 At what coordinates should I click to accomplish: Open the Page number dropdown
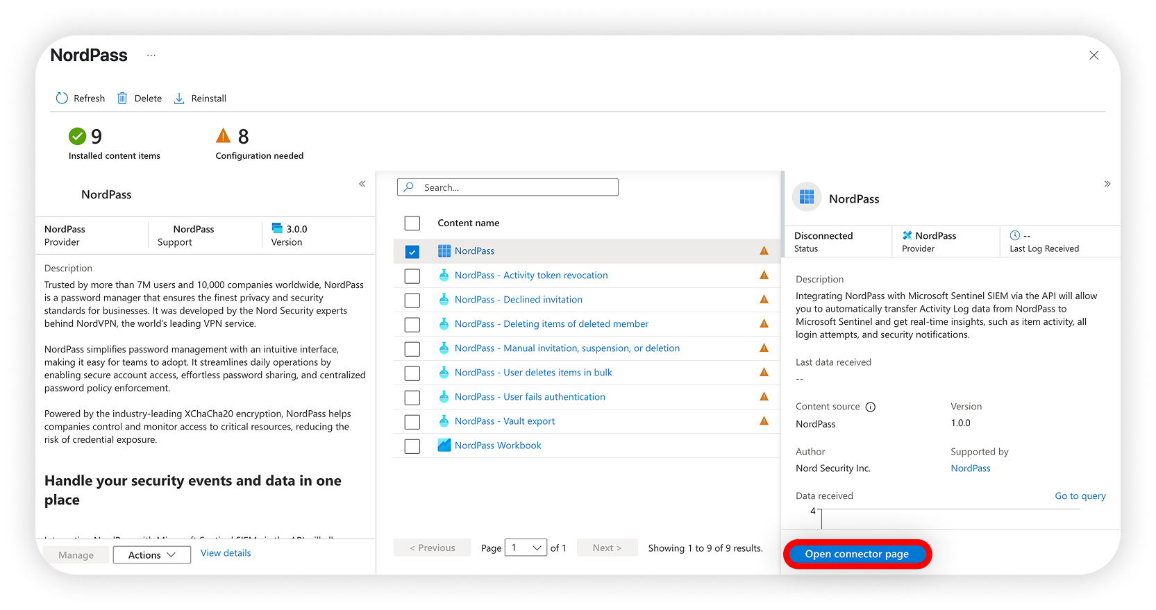click(x=526, y=548)
